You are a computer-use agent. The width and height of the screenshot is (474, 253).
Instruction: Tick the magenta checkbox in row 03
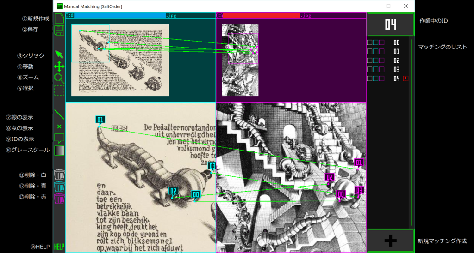381,69
